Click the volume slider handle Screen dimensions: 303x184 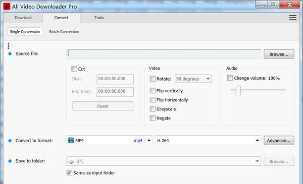pyautogui.click(x=238, y=90)
